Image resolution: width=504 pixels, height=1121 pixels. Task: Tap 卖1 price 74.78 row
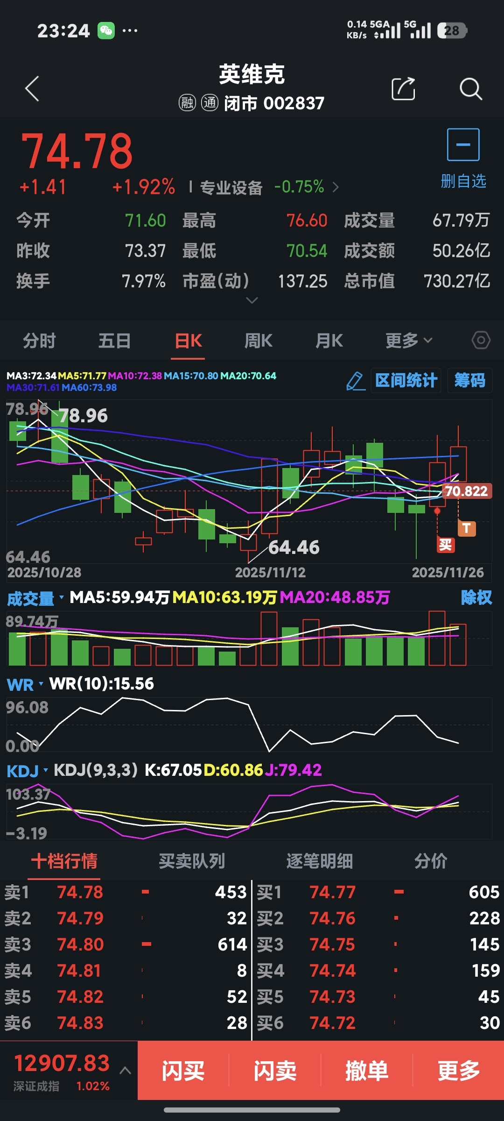point(125,892)
